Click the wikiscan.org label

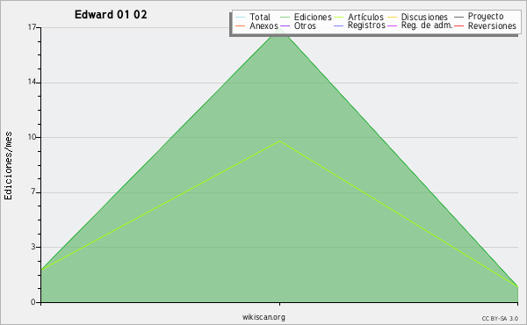point(263,317)
